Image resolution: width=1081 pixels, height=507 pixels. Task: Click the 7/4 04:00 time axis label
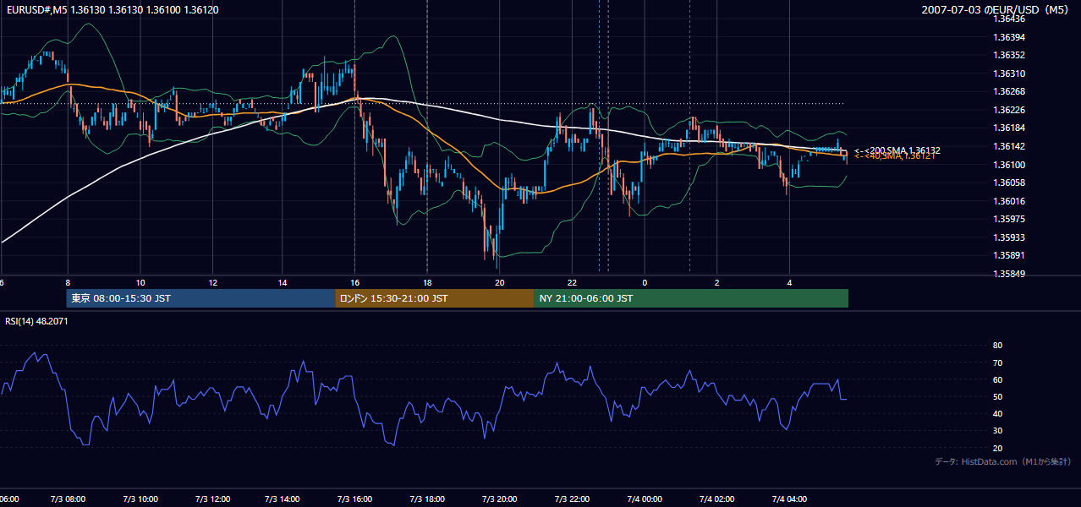(x=790, y=499)
